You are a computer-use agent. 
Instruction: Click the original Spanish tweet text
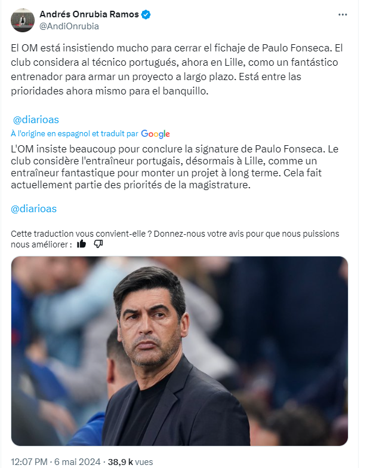point(177,69)
